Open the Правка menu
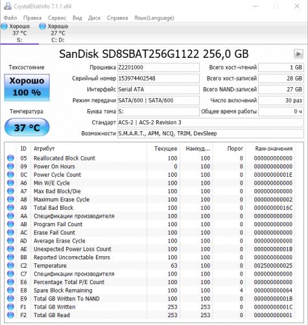This screenshot has width=308, height=325. point(32,18)
